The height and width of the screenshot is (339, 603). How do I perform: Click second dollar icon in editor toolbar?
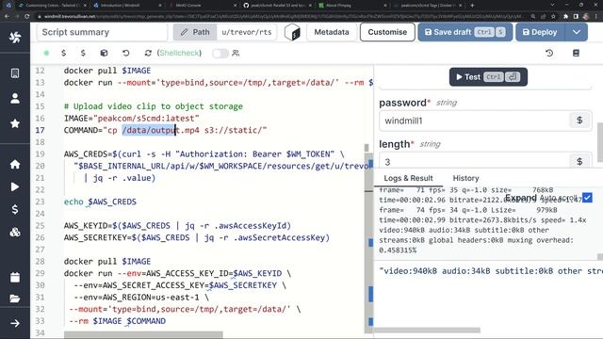point(83,53)
